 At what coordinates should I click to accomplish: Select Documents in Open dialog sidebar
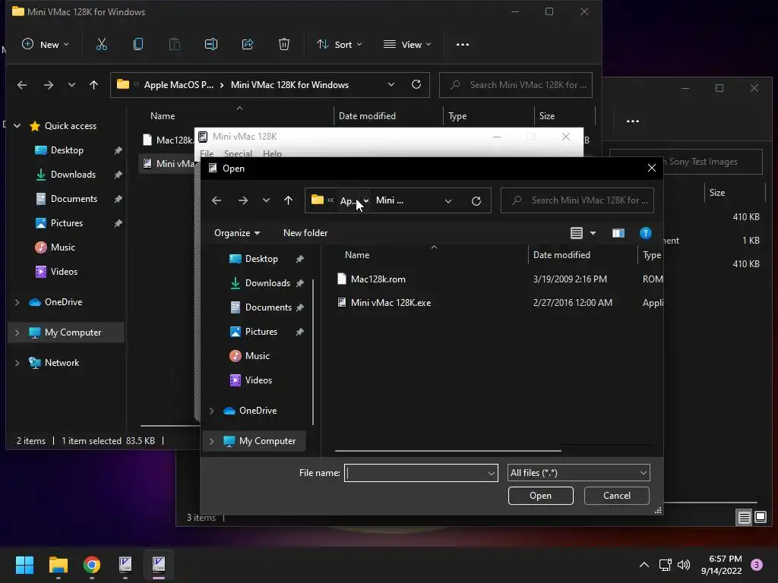click(268, 307)
